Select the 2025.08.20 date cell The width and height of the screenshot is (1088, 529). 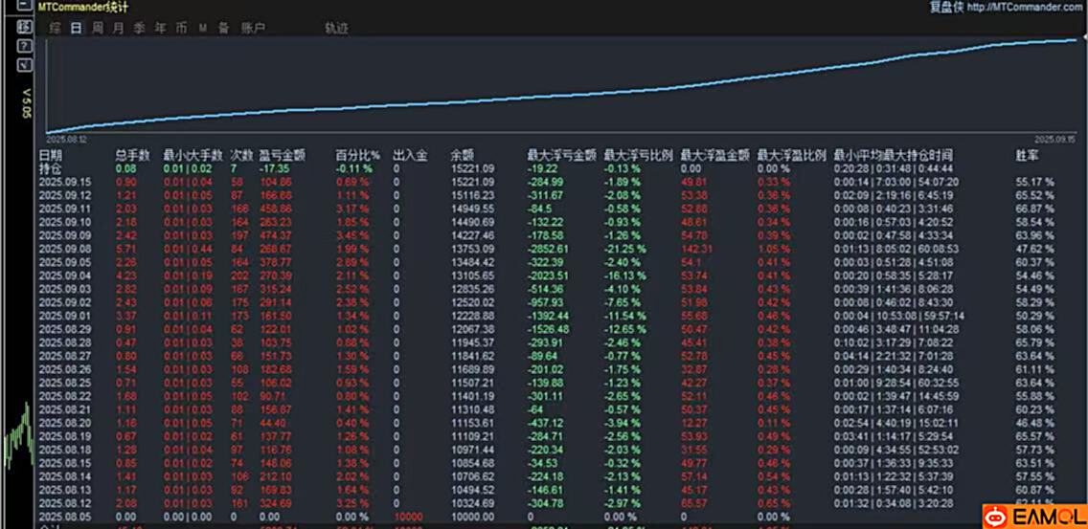(x=64, y=422)
